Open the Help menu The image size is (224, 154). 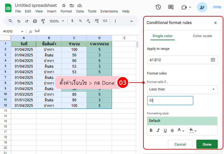126,11
